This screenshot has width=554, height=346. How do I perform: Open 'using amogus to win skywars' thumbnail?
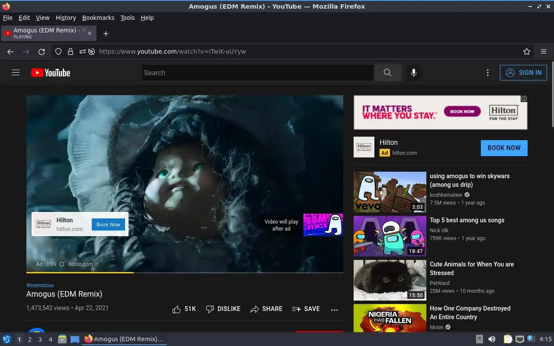coord(390,192)
